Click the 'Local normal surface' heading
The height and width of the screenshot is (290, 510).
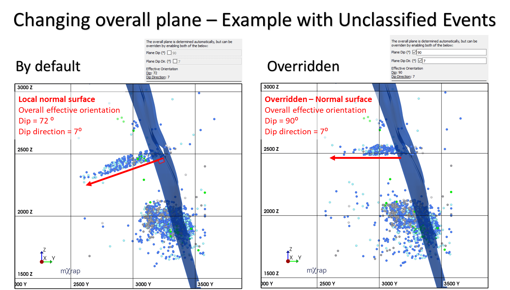pos(57,99)
